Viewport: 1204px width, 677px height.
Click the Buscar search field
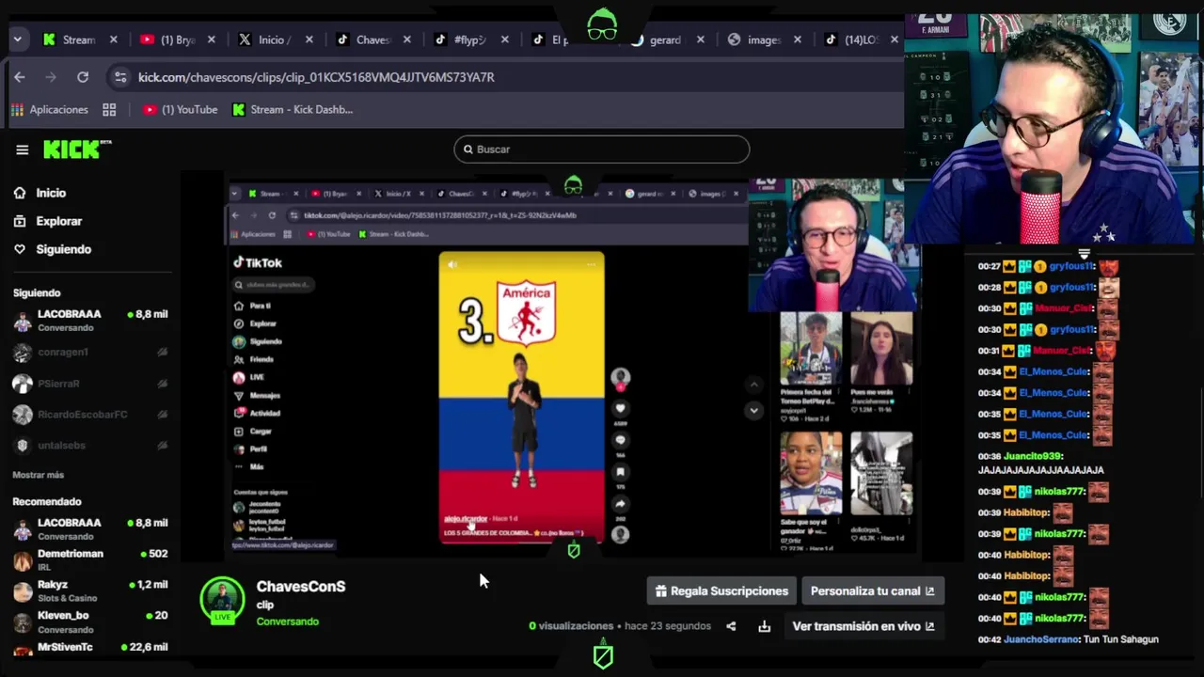(602, 150)
